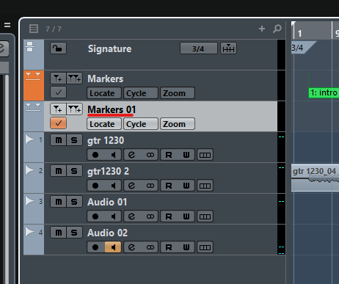339x284 pixels.
Task: Open Locate dropdown on Markers 01 track
Action: [x=104, y=124]
